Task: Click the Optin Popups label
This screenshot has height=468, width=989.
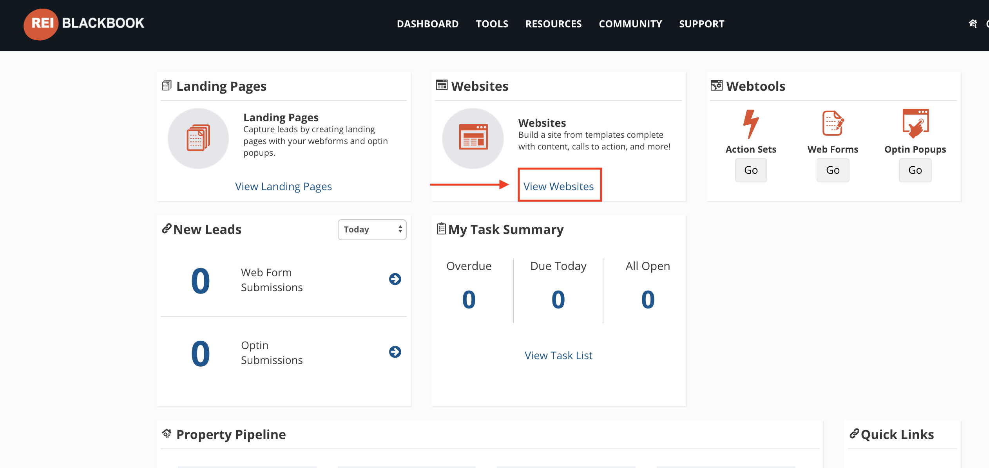Action: coord(915,149)
